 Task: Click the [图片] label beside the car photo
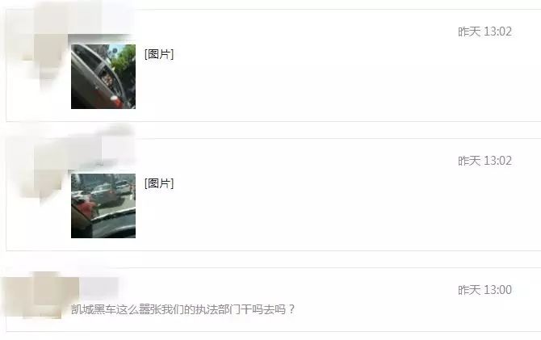pyautogui.click(x=159, y=54)
